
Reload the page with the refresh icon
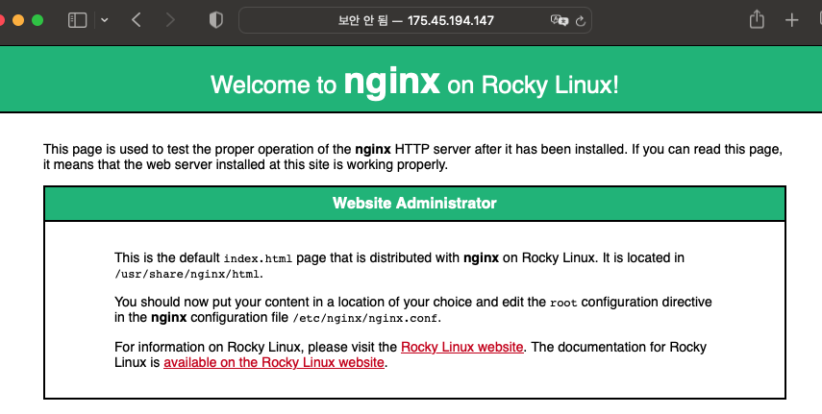(580, 21)
